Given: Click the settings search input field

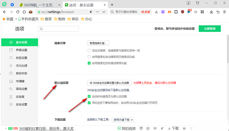Looking at the screenshot, I should (58, 29).
